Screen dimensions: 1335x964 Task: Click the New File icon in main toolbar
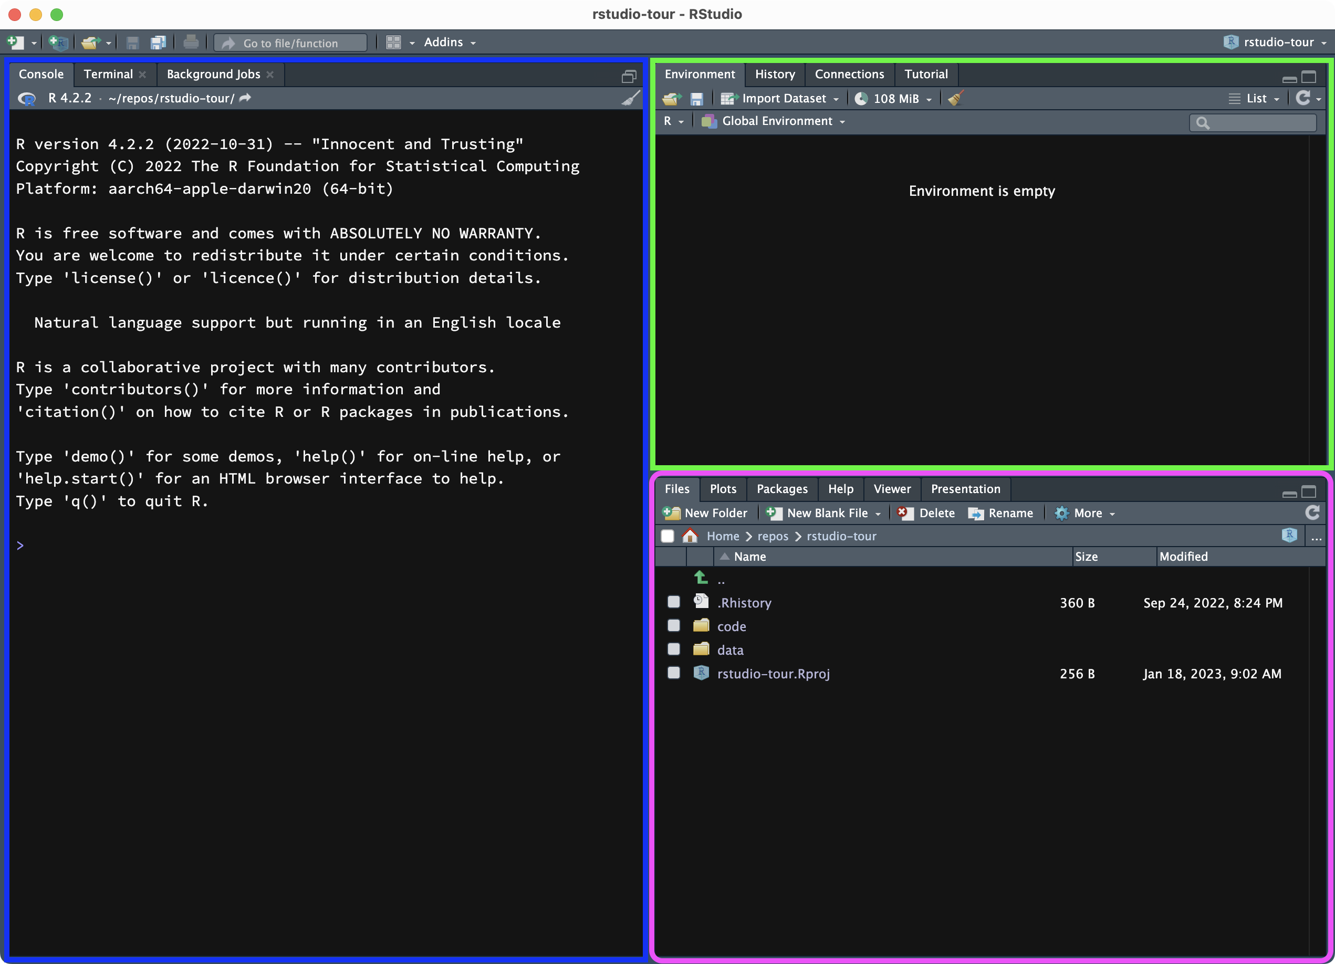15,43
